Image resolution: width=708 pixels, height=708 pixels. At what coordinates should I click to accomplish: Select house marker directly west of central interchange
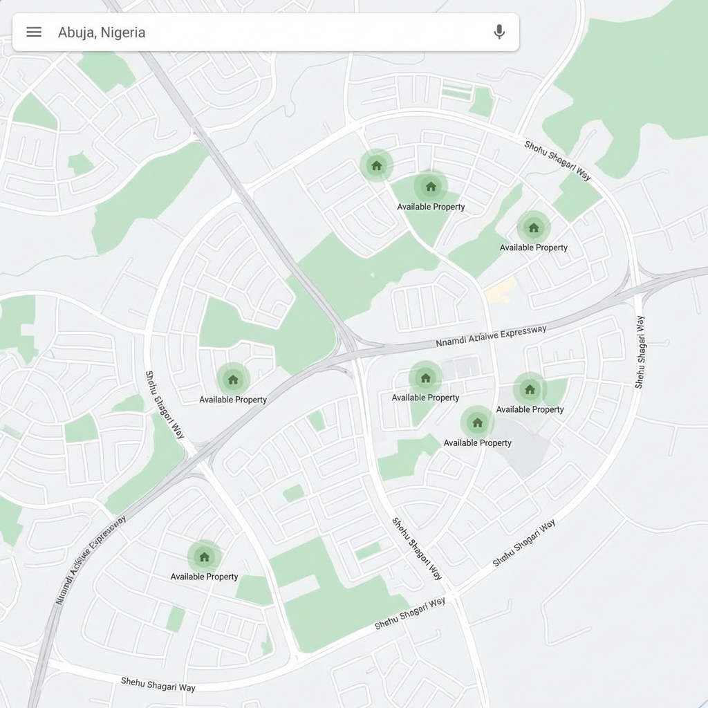(x=233, y=380)
